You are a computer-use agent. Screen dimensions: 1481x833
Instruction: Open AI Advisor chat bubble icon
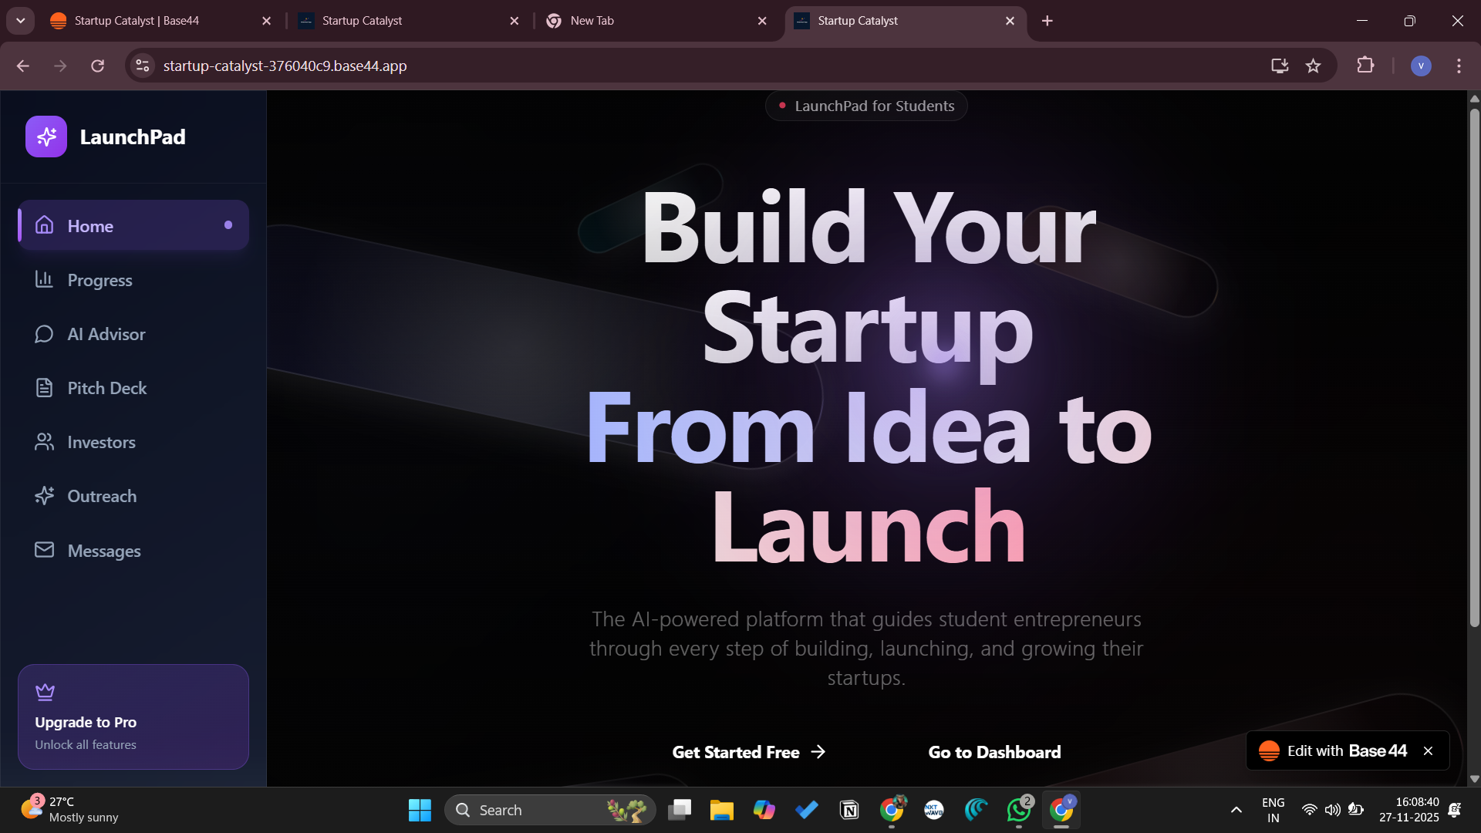(x=44, y=334)
